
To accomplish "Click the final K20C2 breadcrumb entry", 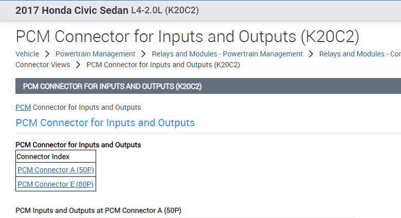I will click(x=163, y=65).
